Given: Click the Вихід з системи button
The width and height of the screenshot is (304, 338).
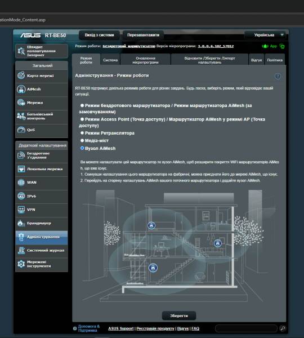Looking at the screenshot, I should pos(99,35).
